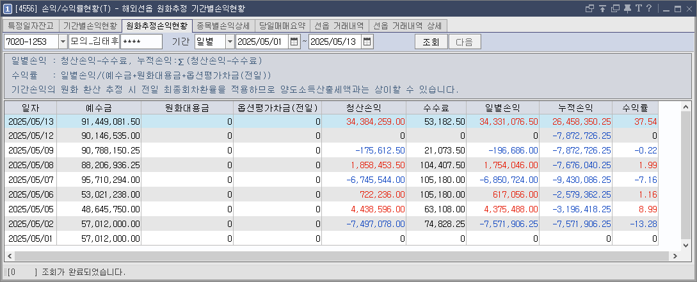
Task: Open help with the question mark icon
Action: [649, 8]
